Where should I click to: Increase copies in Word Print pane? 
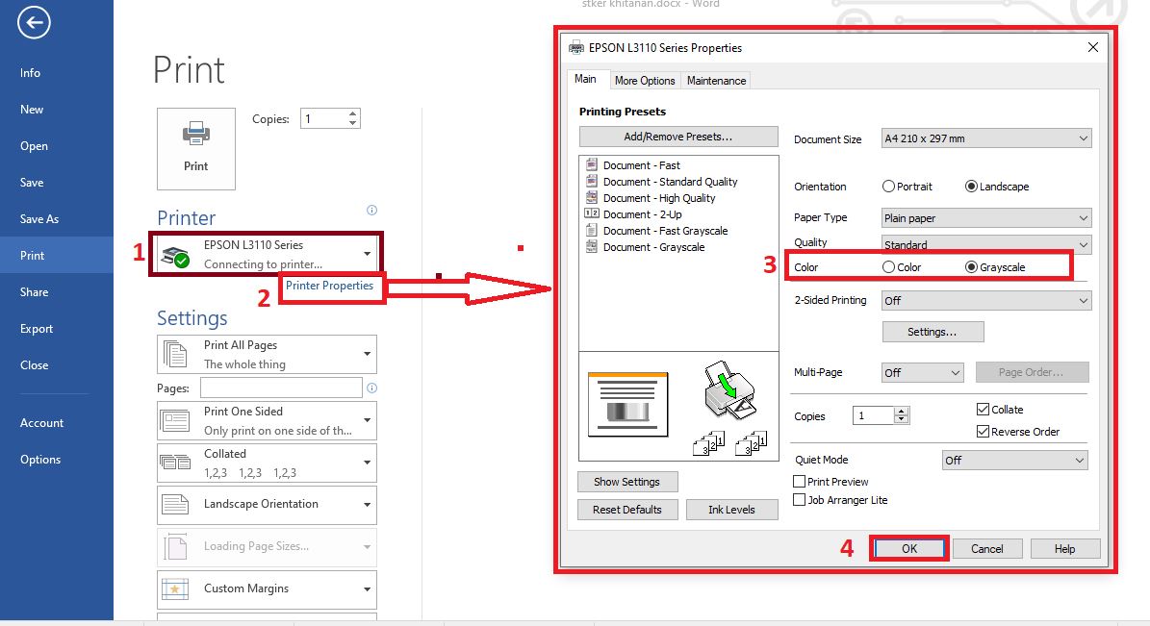(353, 113)
